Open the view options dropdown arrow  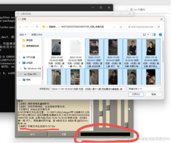[148, 35]
